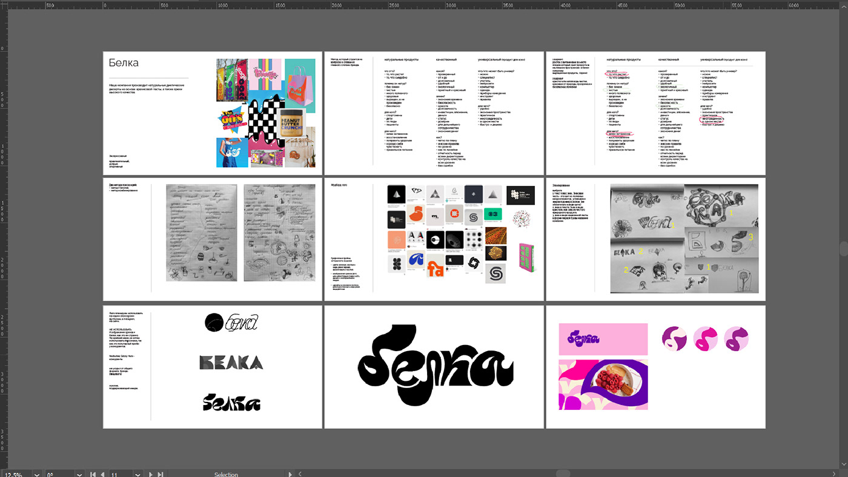Click the horizontal scrollbar thumb
Viewport: 848px width, 477px height.
click(563, 474)
